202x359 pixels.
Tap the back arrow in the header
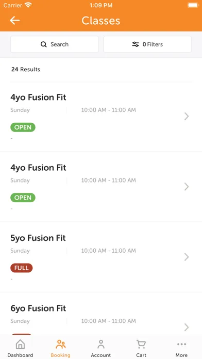point(14,21)
